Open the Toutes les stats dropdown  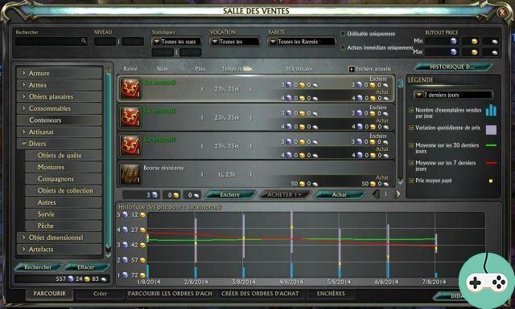pos(176,42)
